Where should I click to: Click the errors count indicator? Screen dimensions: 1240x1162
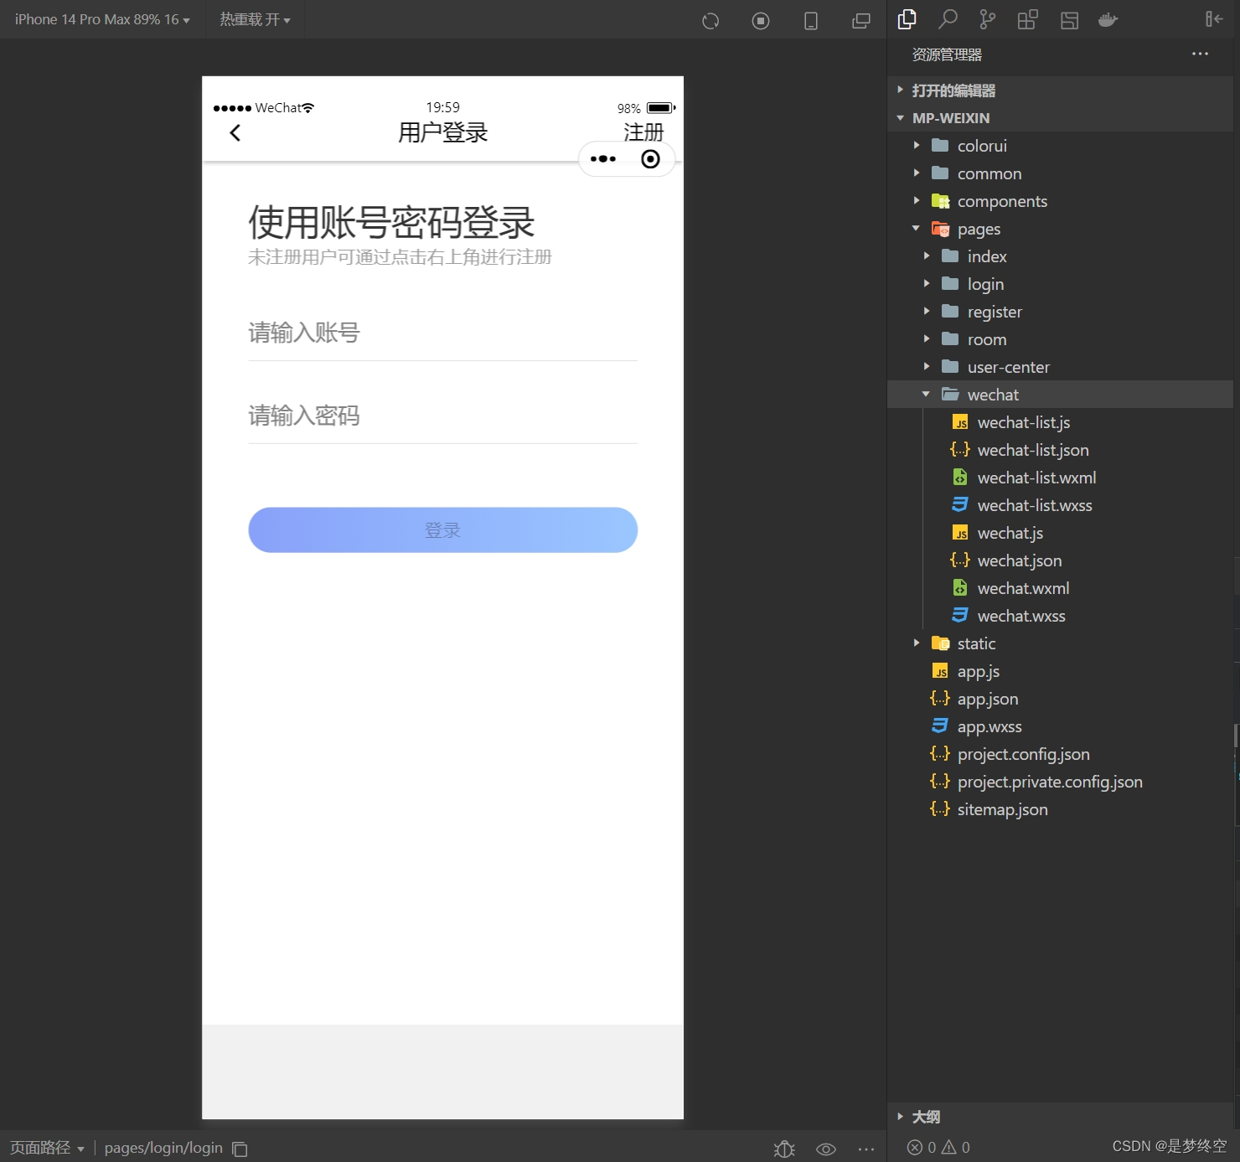coord(922,1148)
